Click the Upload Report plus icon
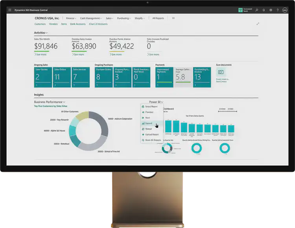The height and width of the screenshot is (228, 295). (x=143, y=135)
